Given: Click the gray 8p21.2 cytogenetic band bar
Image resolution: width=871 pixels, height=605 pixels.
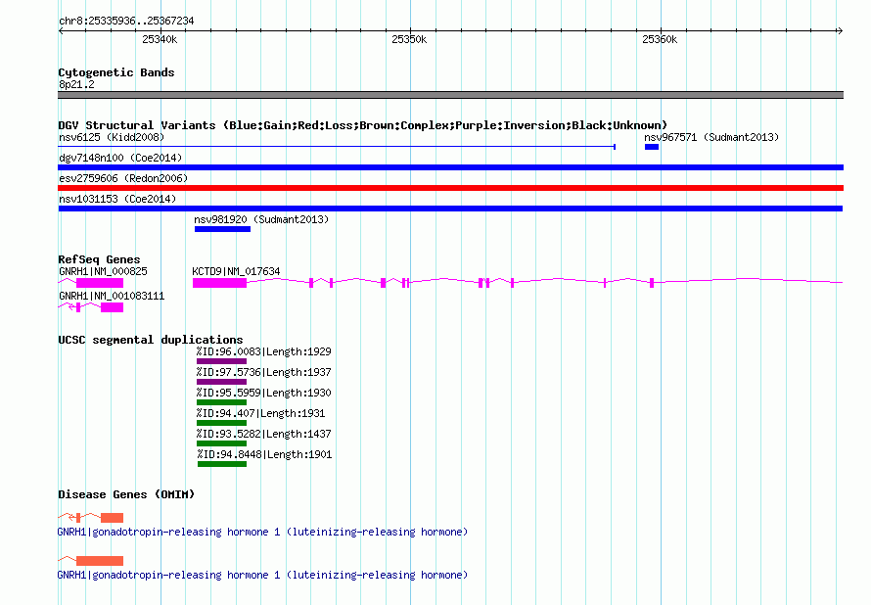Looking at the screenshot, I should pyautogui.click(x=450, y=95).
